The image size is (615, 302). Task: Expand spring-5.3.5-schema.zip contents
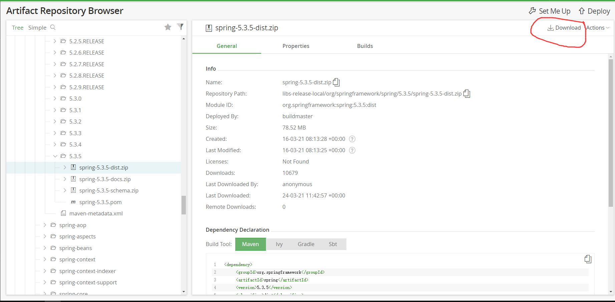tap(65, 190)
